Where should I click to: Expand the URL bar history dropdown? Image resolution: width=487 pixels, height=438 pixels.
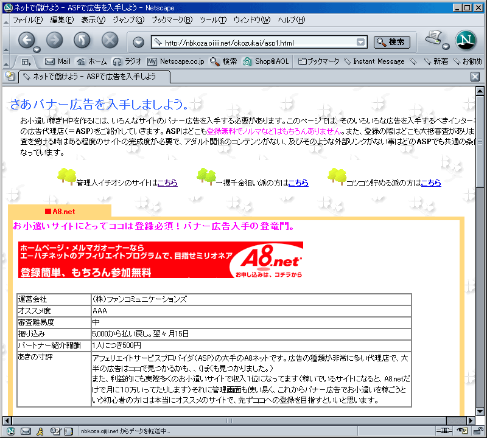(x=360, y=42)
